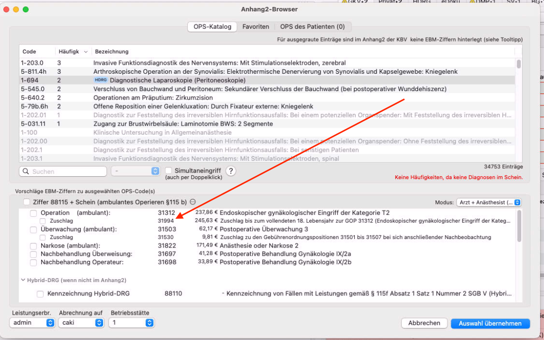Check the Ziffer 88115 + Schein checkbox
Image resolution: width=544 pixels, height=340 pixels.
tap(27, 202)
